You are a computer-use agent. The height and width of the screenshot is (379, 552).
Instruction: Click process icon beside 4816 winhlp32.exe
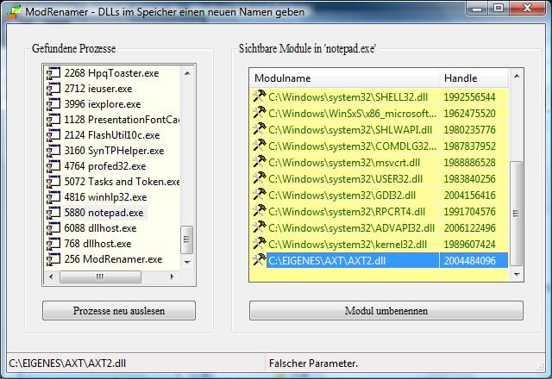[x=53, y=197]
